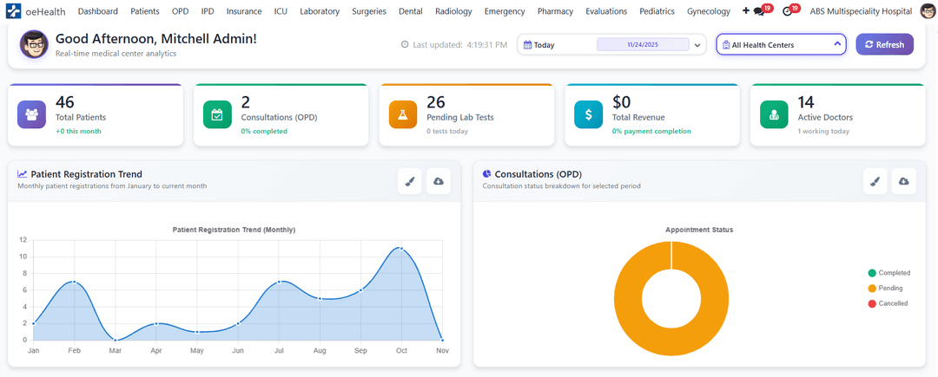Open the Laboratory menu

point(320,11)
